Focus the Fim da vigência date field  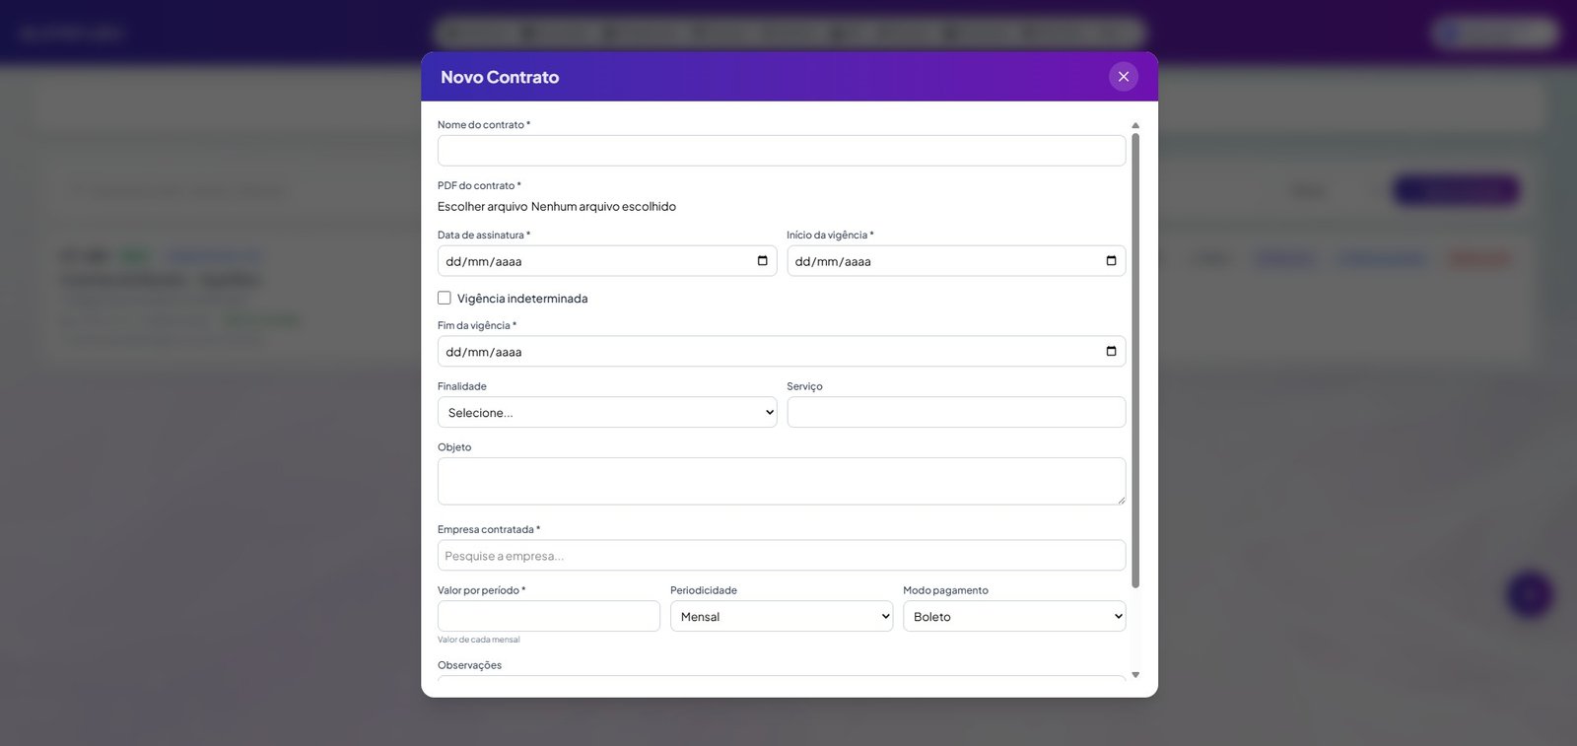click(x=782, y=352)
